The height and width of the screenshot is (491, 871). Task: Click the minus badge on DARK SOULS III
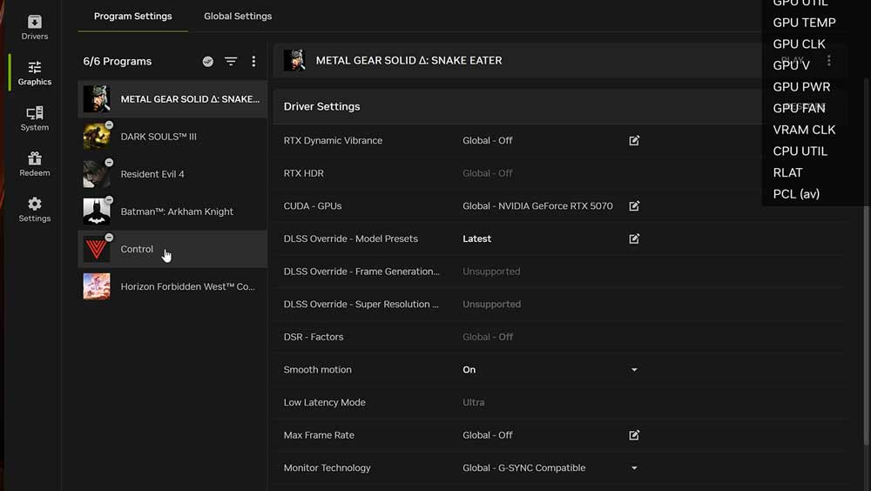pos(109,125)
